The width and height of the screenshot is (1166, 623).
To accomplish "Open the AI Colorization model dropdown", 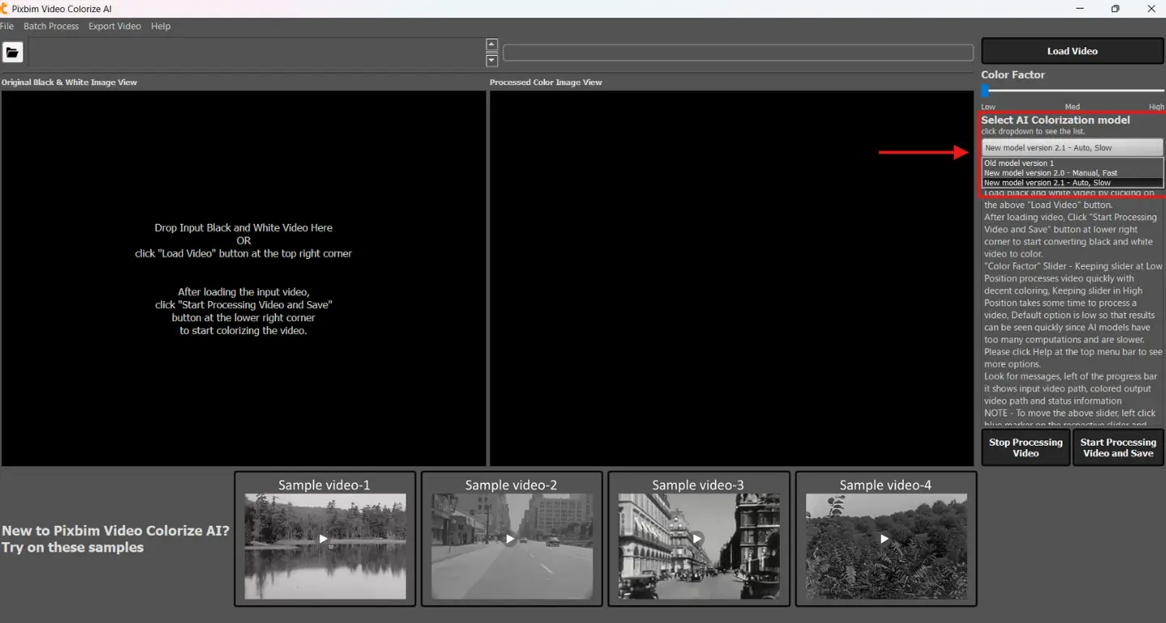I will 1072,148.
